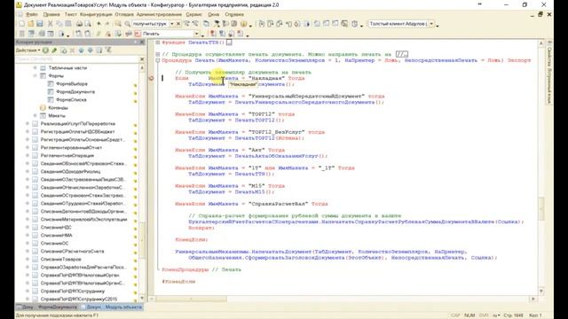Click the Move up arrow in configuration panel
This screenshot has width=568, height=319.
pos(81,51)
